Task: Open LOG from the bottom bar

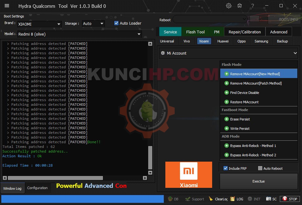Action: click(x=237, y=199)
